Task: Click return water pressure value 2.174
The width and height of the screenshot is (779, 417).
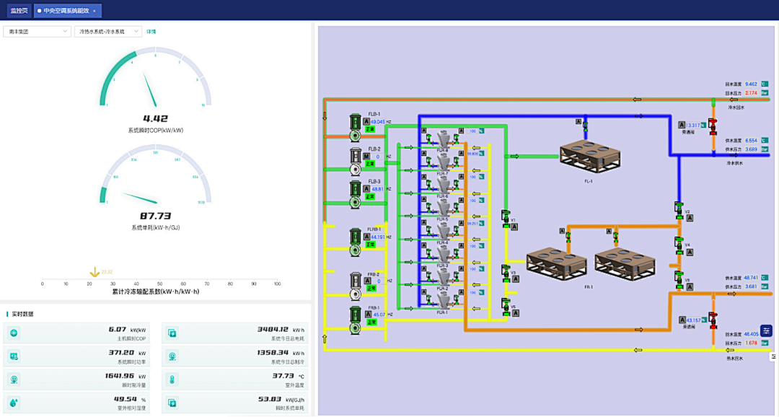Action: tap(751, 93)
